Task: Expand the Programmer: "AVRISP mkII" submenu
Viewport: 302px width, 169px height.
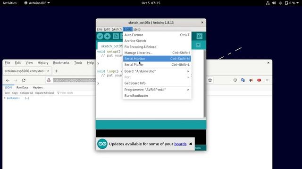Action: [157, 90]
